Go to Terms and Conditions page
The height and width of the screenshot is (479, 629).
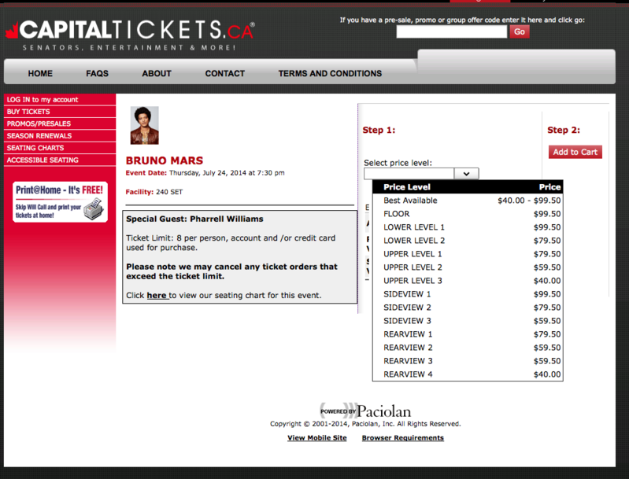pyautogui.click(x=330, y=73)
